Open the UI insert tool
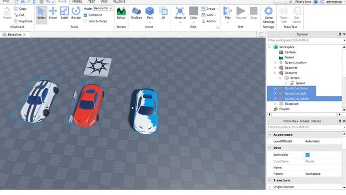This screenshot has height=195, width=346. [163, 13]
